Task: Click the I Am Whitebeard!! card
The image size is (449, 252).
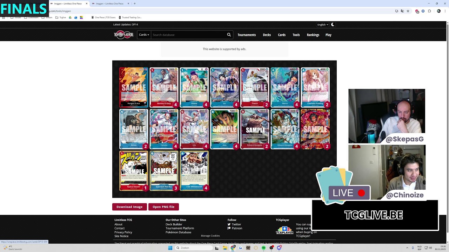Action: coord(194,171)
